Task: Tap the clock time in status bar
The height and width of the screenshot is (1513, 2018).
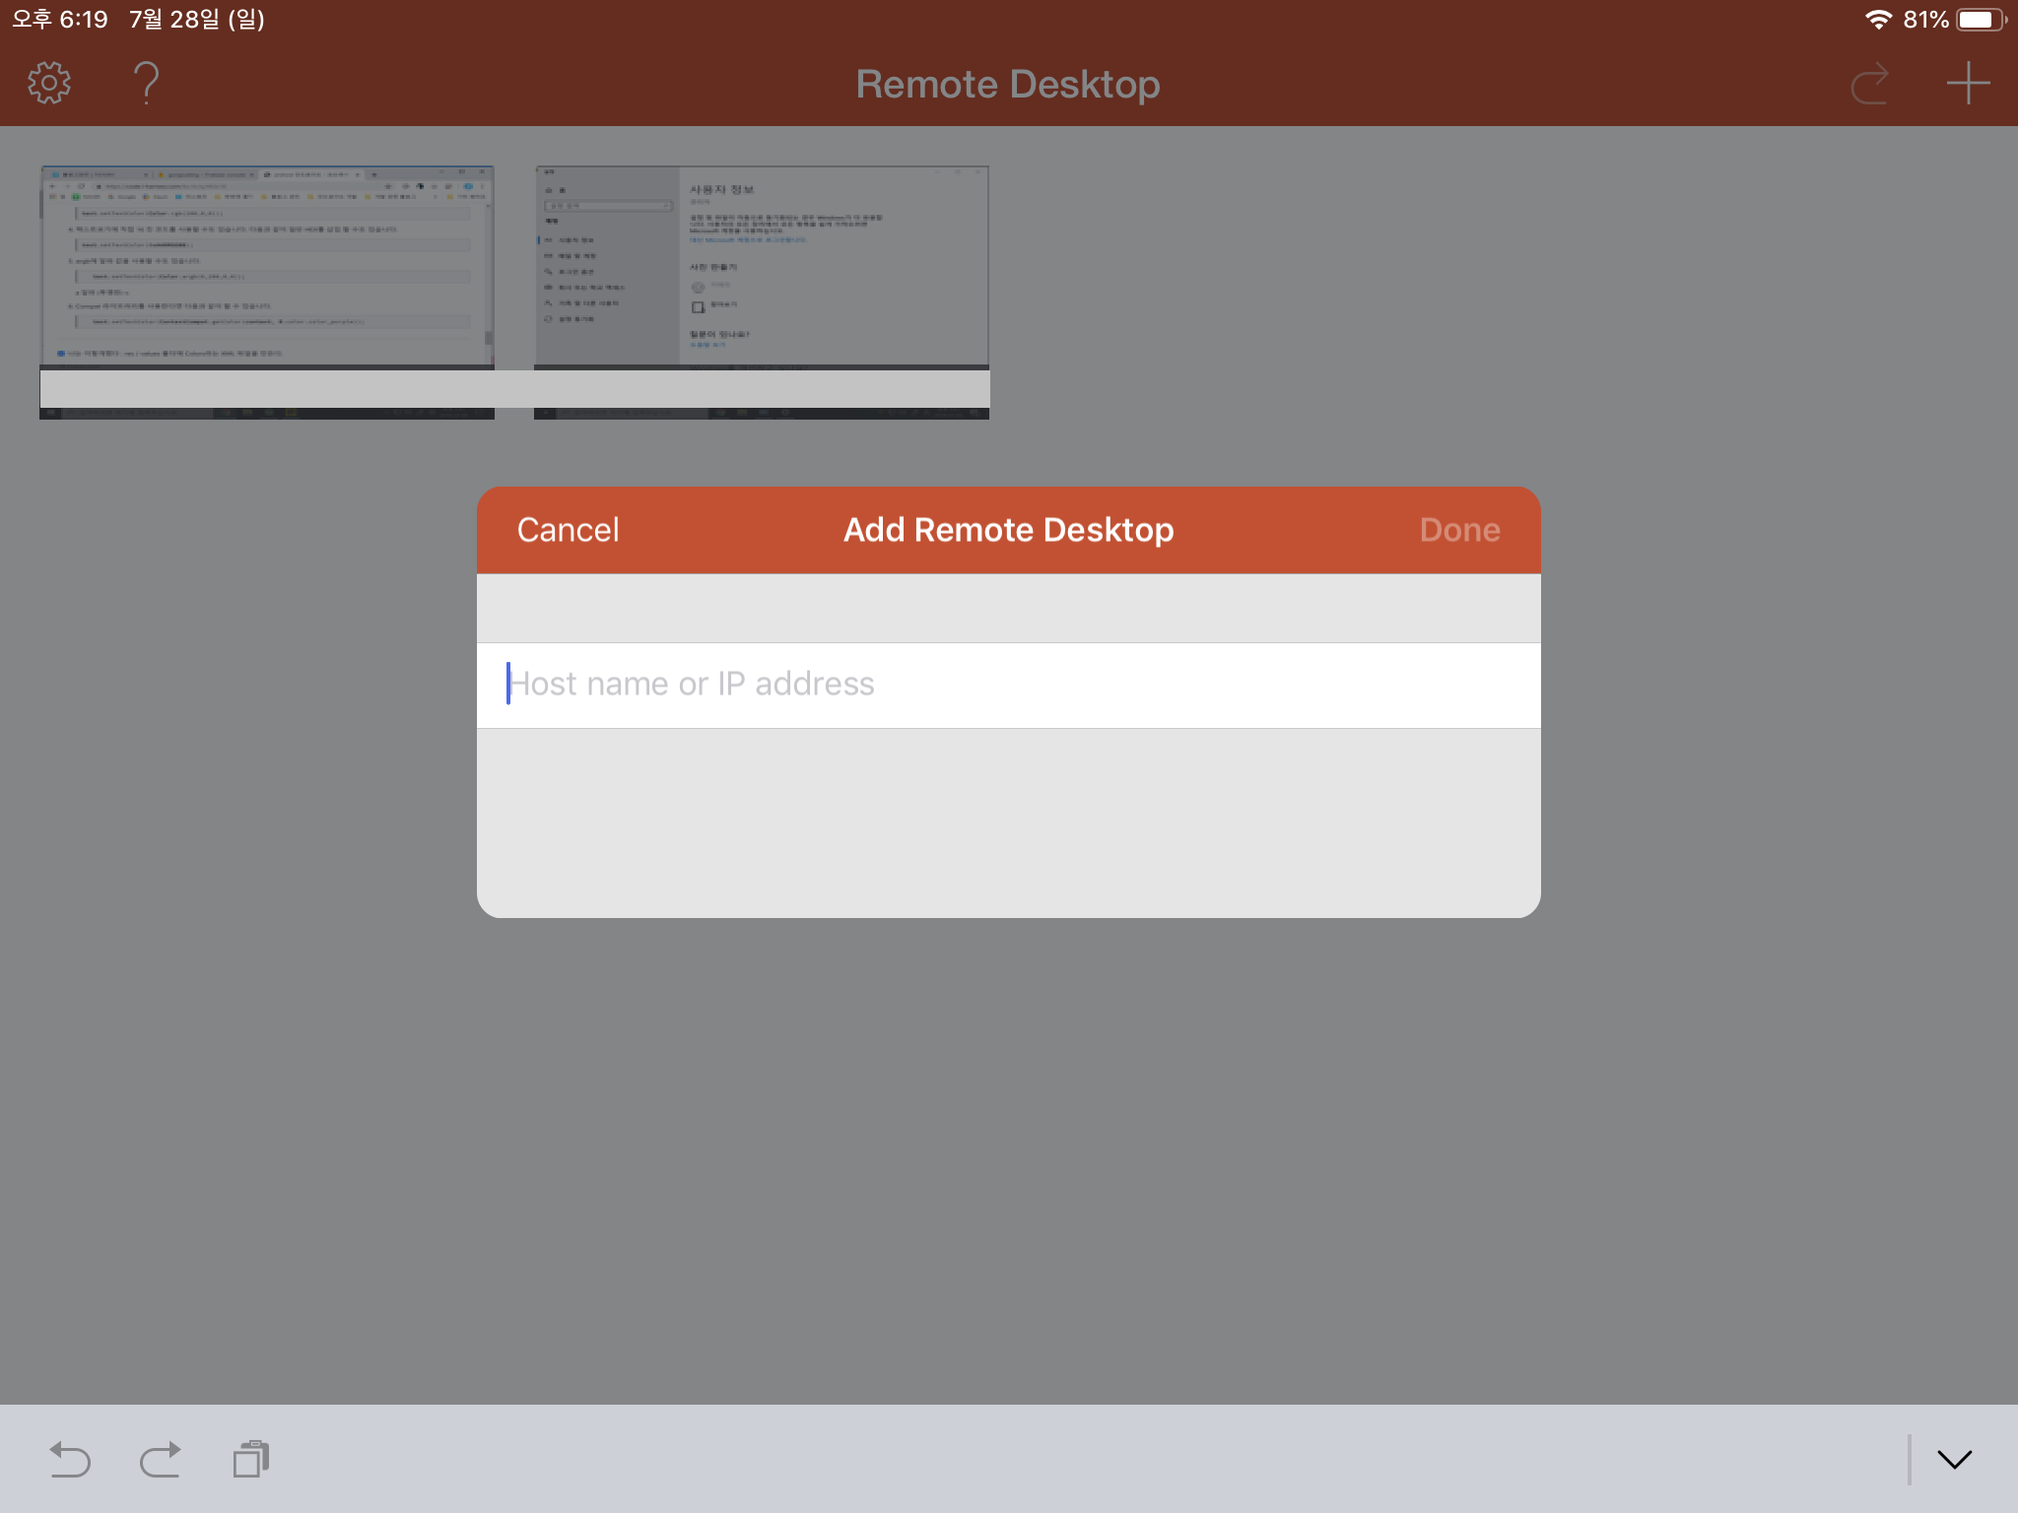Action: point(60,20)
